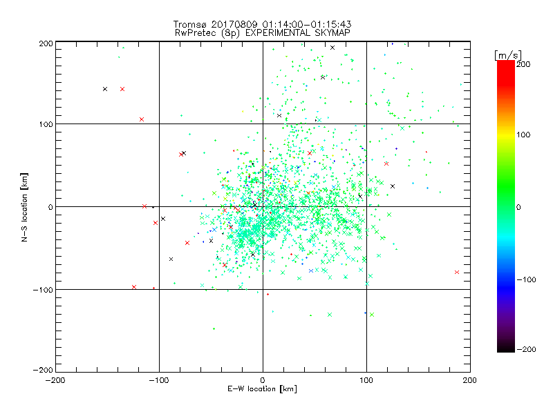Click y-axis tick label '200' at top left
Screen dimensions: 553x414
46,43
